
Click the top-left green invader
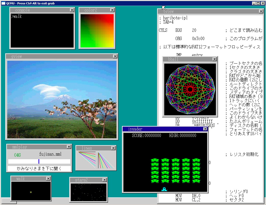155,160
